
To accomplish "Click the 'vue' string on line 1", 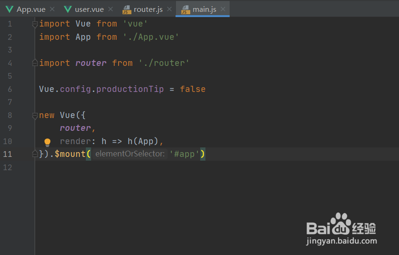I will coord(135,24).
